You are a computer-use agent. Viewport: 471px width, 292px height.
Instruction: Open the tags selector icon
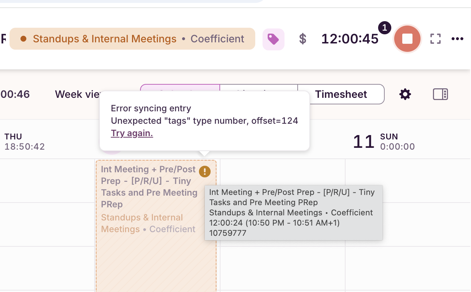click(274, 39)
